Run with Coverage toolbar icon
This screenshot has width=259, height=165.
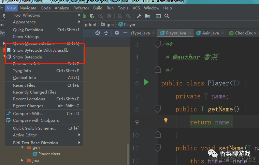click(x=92, y=16)
